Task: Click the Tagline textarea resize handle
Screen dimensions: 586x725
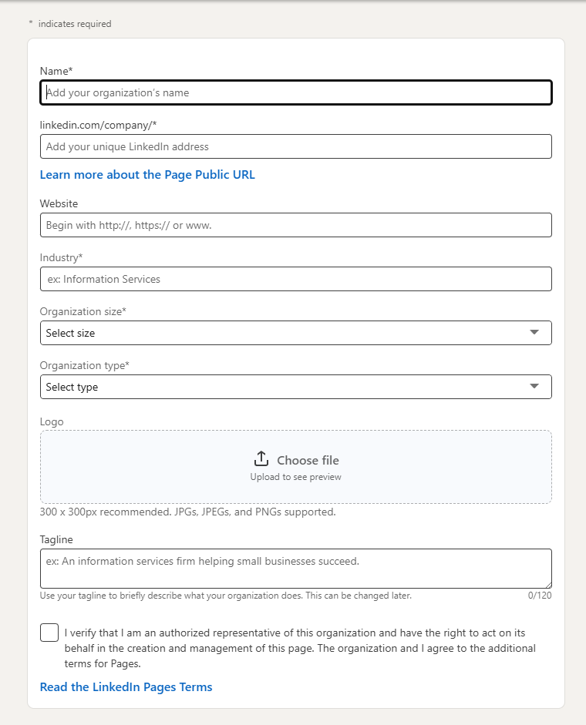Action: pyautogui.click(x=548, y=586)
